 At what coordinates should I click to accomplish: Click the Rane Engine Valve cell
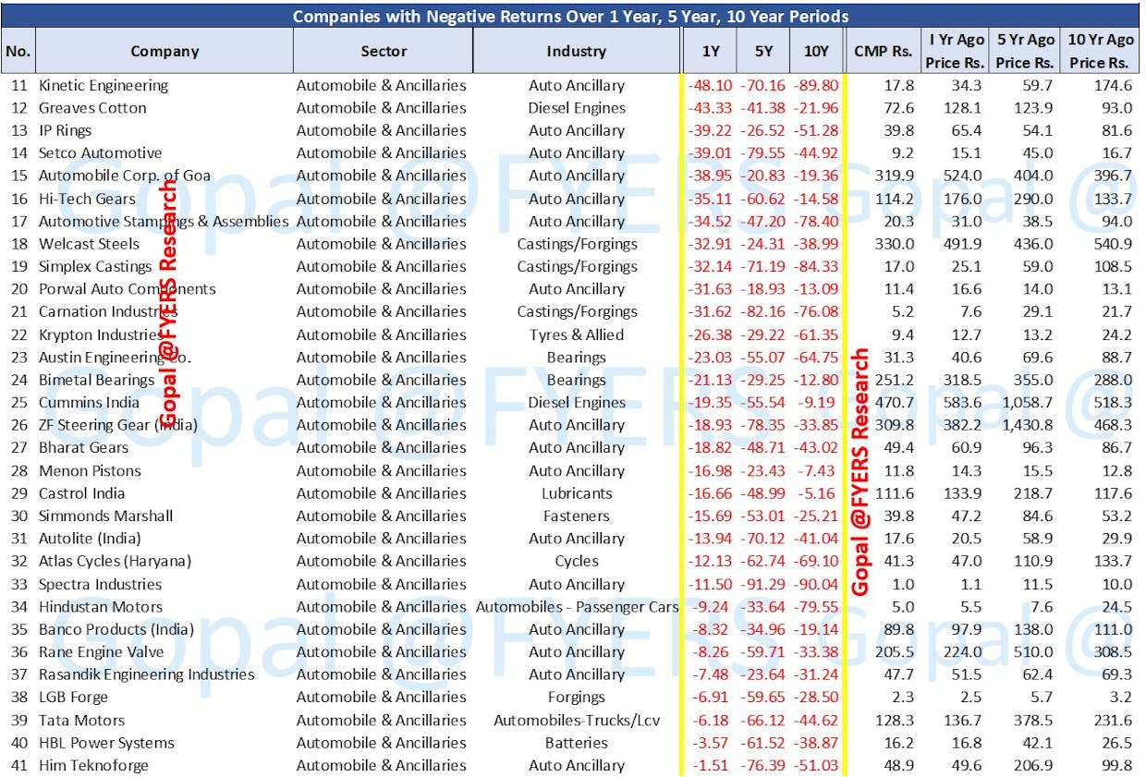[x=101, y=651]
